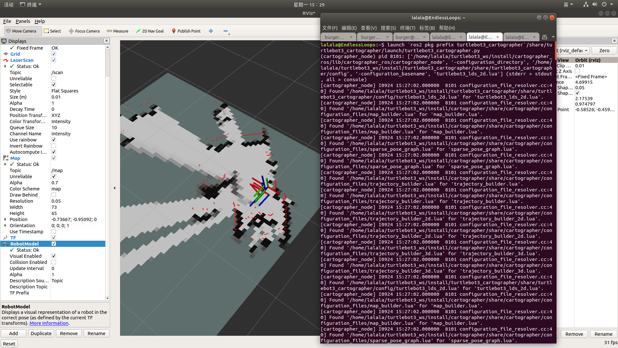
Task: Click the TF display icon
Action: coord(6,237)
